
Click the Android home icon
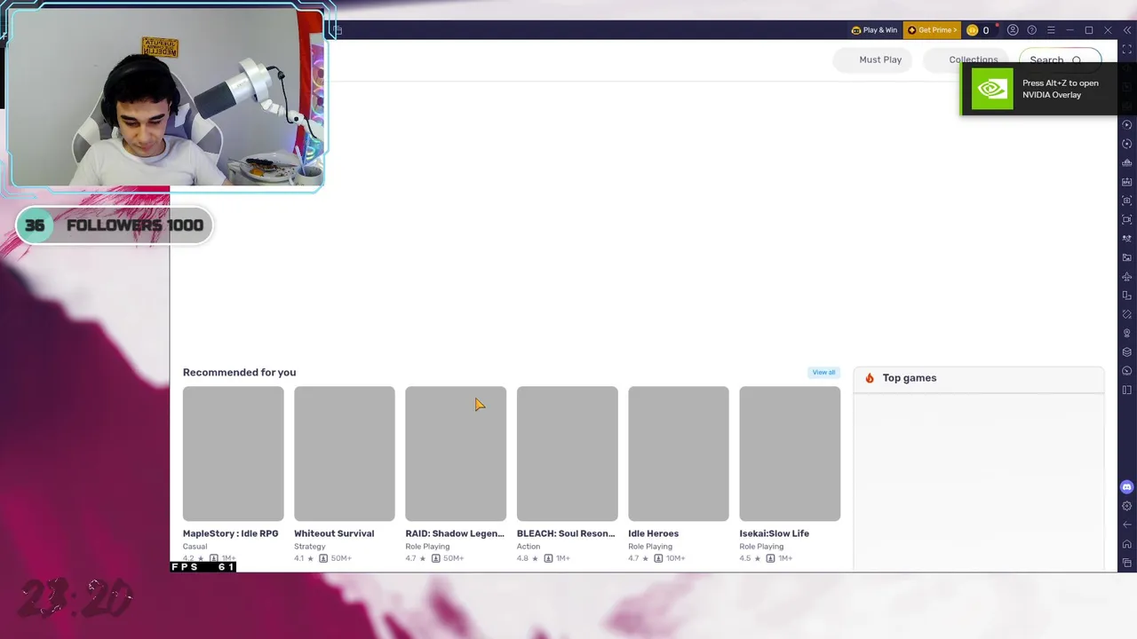tap(1127, 544)
